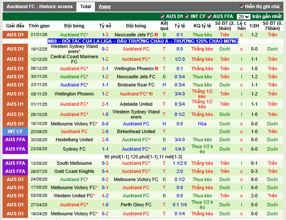Screen dimensions: 286x220
Task: Click the 3-1 score versus Wellington Phoenix
Action: click(x=105, y=68)
